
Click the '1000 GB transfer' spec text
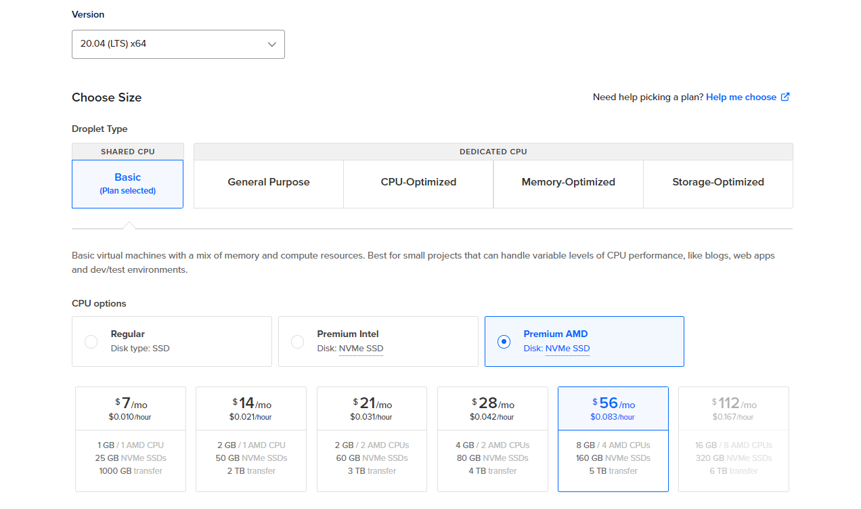pyautogui.click(x=131, y=470)
